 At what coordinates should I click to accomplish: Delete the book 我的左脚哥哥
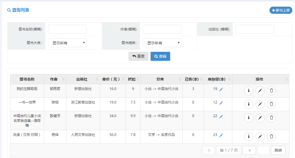pyautogui.click(x=271, y=91)
